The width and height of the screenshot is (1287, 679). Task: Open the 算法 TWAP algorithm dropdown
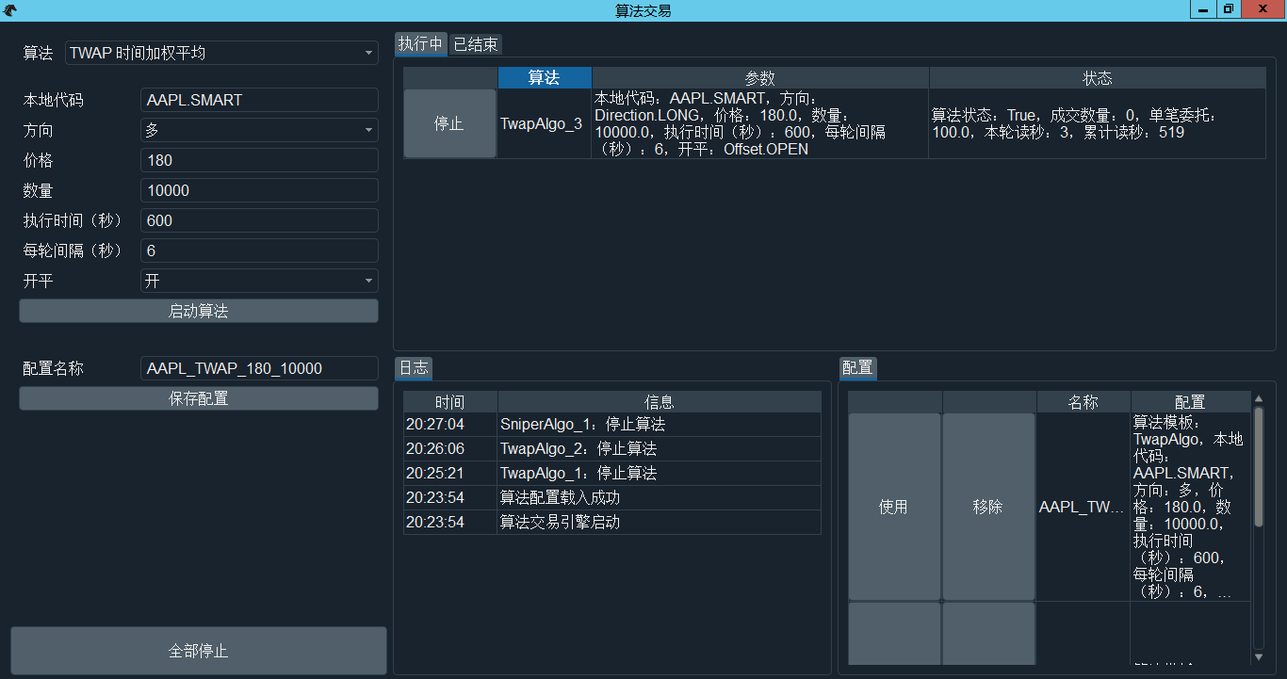[221, 54]
